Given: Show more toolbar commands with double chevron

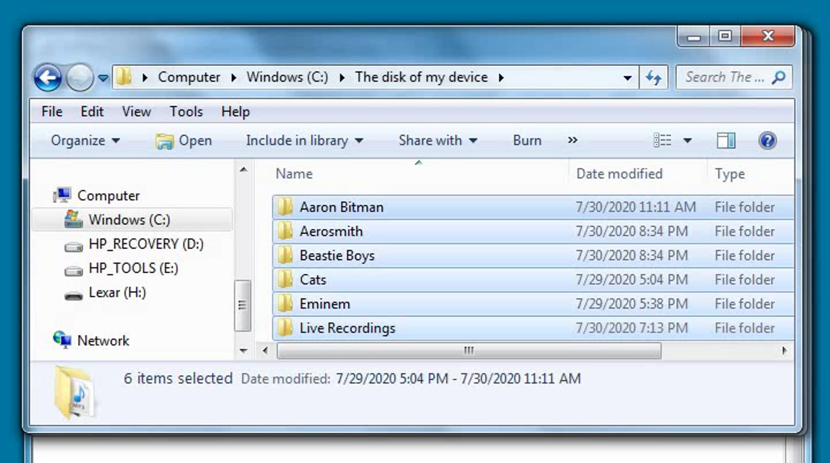Looking at the screenshot, I should (x=573, y=140).
